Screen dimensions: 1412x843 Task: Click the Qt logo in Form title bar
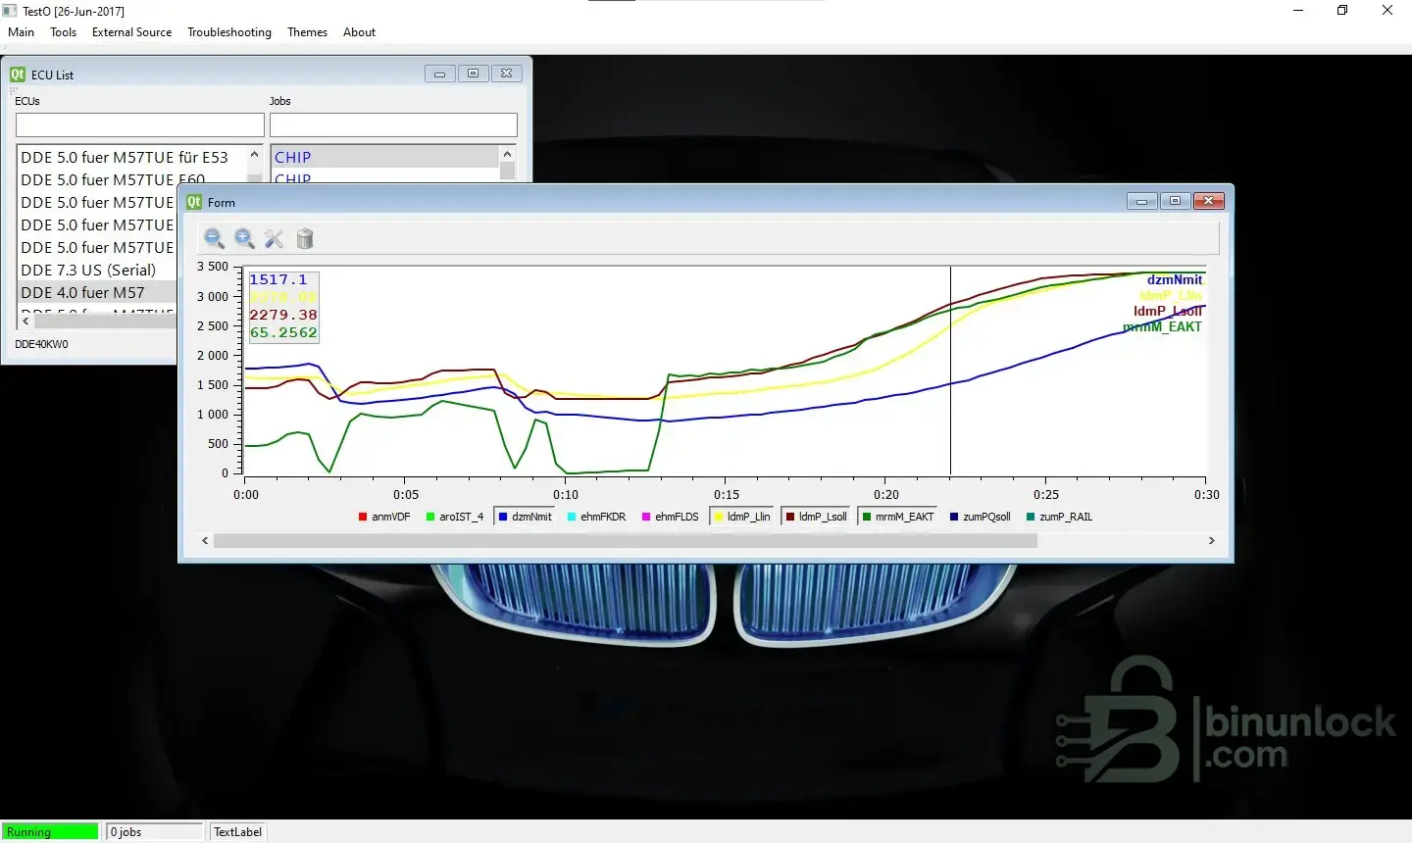(194, 202)
